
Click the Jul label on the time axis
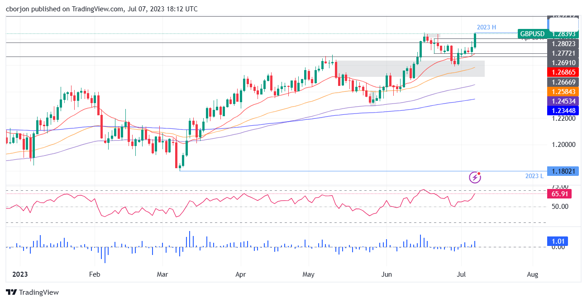tap(462, 274)
